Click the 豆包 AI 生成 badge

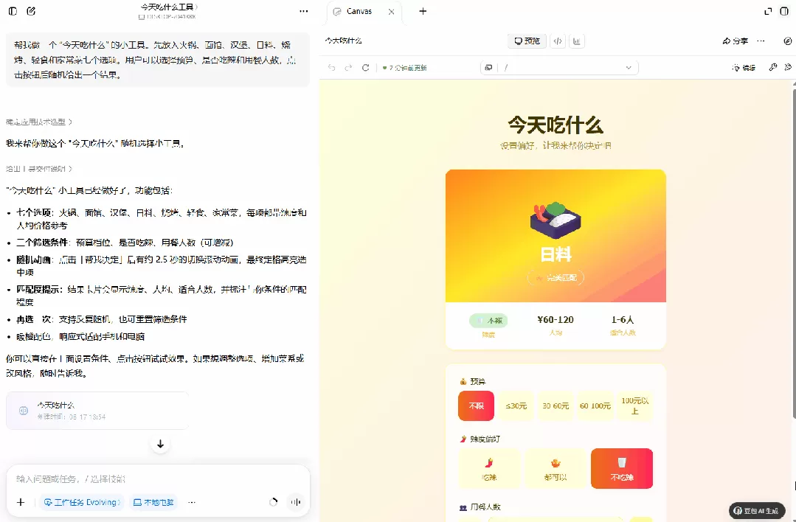[x=757, y=511]
